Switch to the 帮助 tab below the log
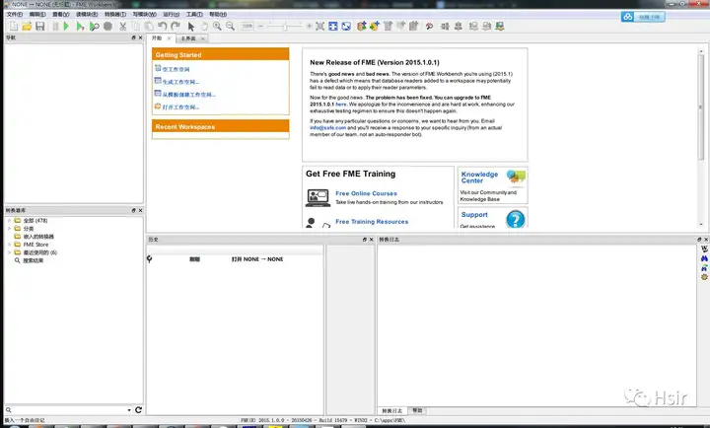This screenshot has width=710, height=428. (417, 410)
